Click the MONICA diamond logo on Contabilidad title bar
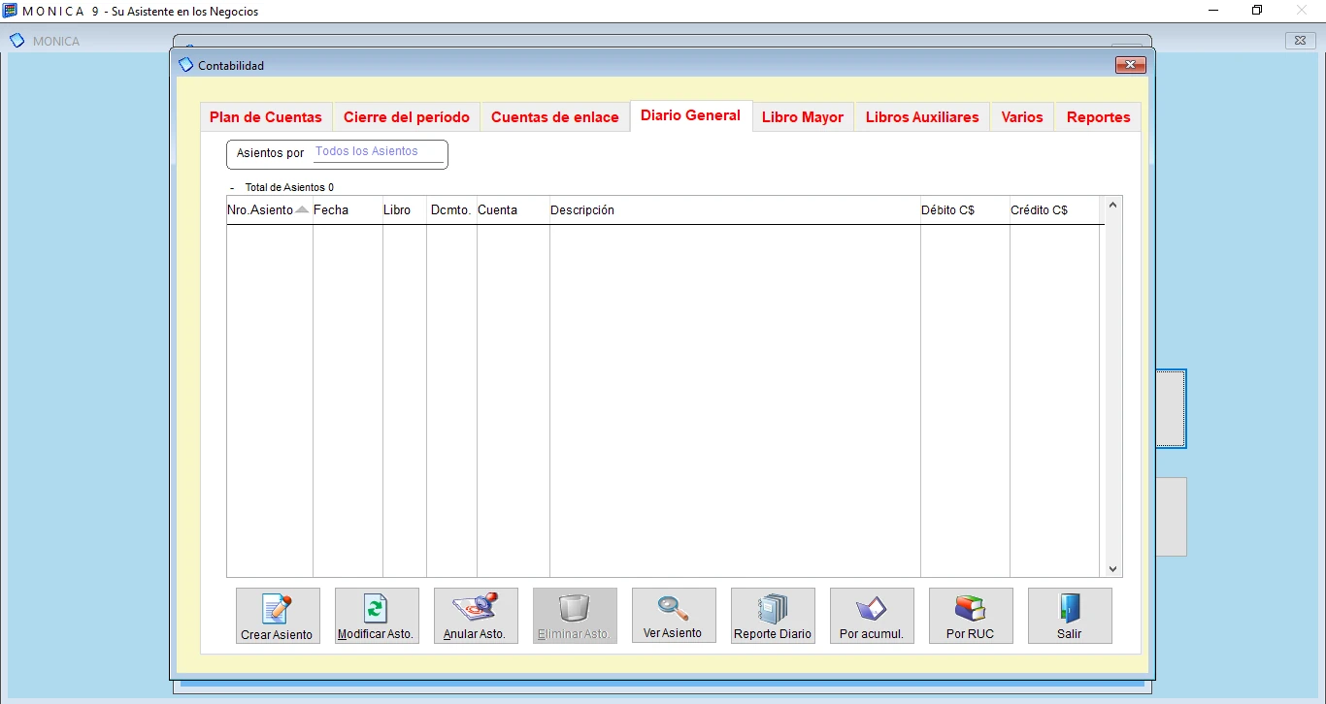The height and width of the screenshot is (704, 1326). click(x=186, y=64)
